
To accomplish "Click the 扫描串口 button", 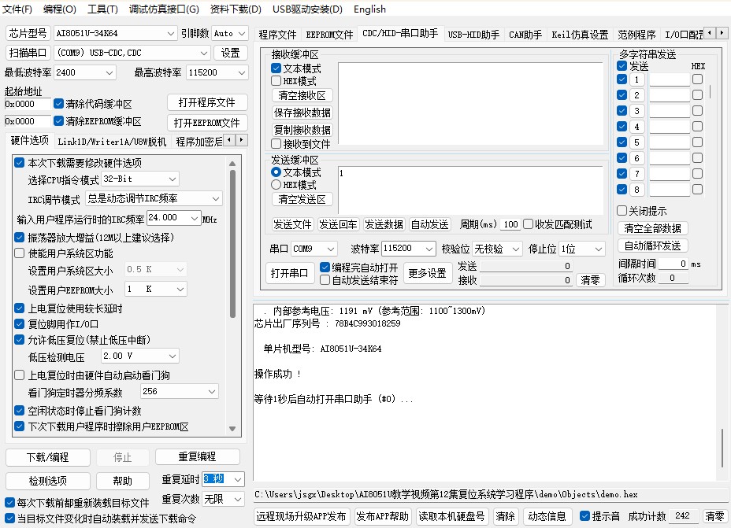I will tap(28, 53).
